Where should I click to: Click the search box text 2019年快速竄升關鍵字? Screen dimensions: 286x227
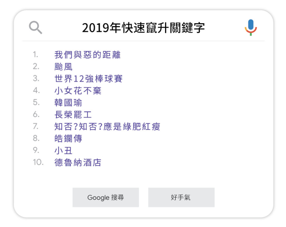pyautogui.click(x=143, y=28)
